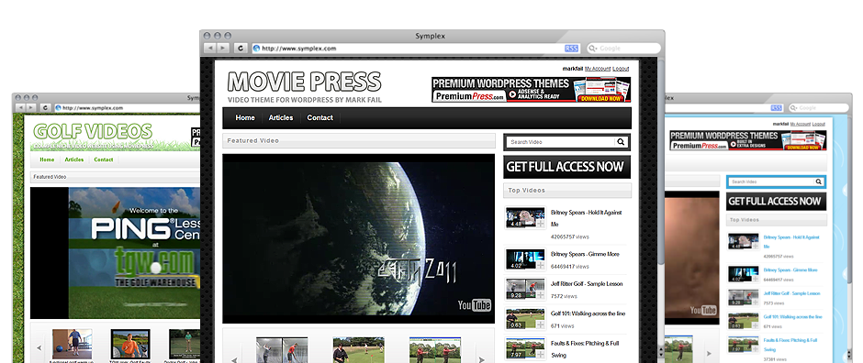Click the Logout link in the right blue window
863x363 pixels.
point(818,125)
